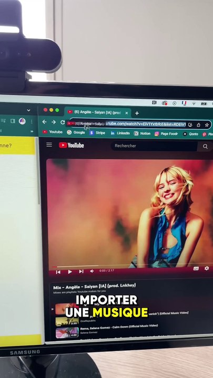
Task: Expand the tab dropdown chevron in left window
Action: coord(28,110)
